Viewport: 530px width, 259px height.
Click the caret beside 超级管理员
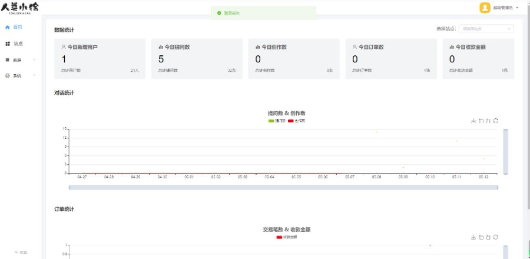(517, 8)
